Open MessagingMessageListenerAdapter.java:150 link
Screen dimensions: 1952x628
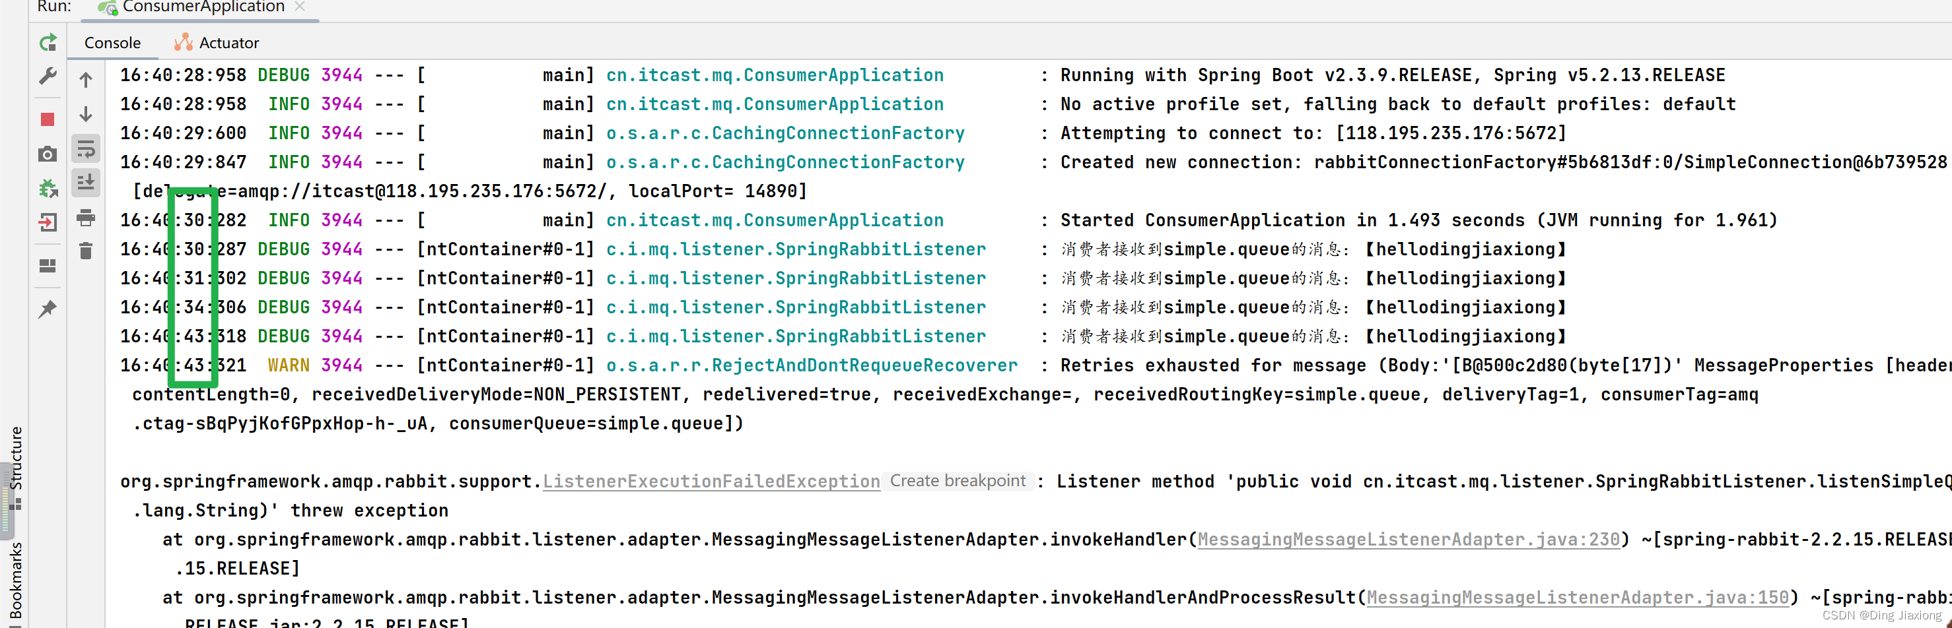(x=1577, y=598)
